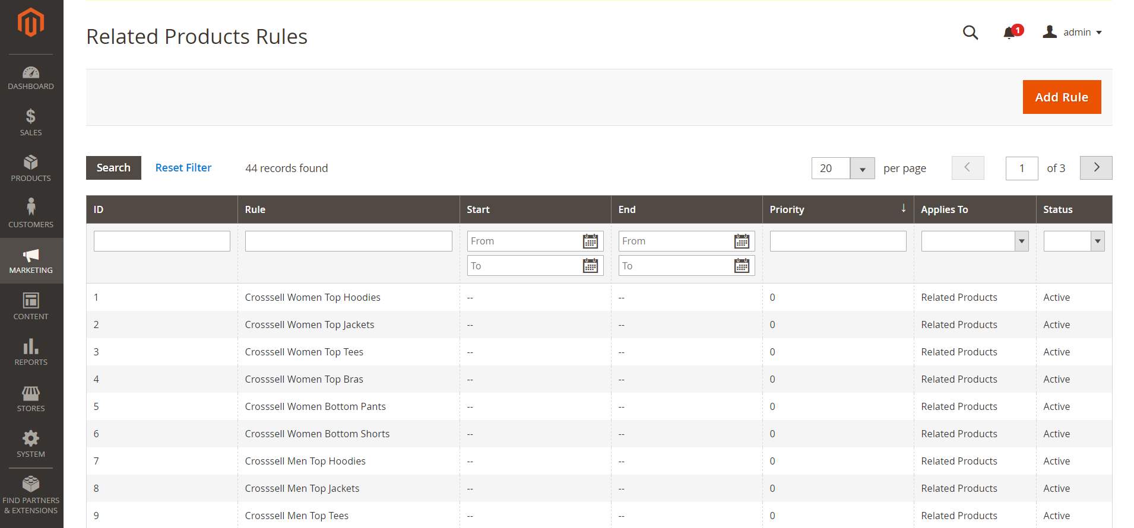Open the Dashboard sidebar item
Screen dimensions: 1134x528
coord(31,78)
